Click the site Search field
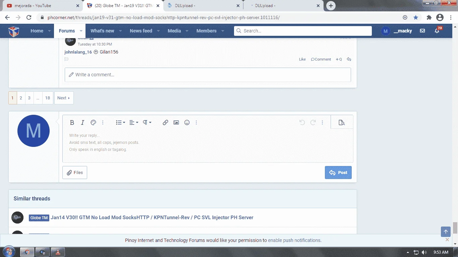458x257 pixels. click(303, 31)
